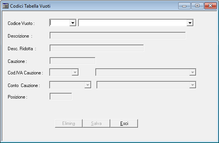The image size is (219, 143).
Task: Click the Esci button to exit
Action: point(124,123)
